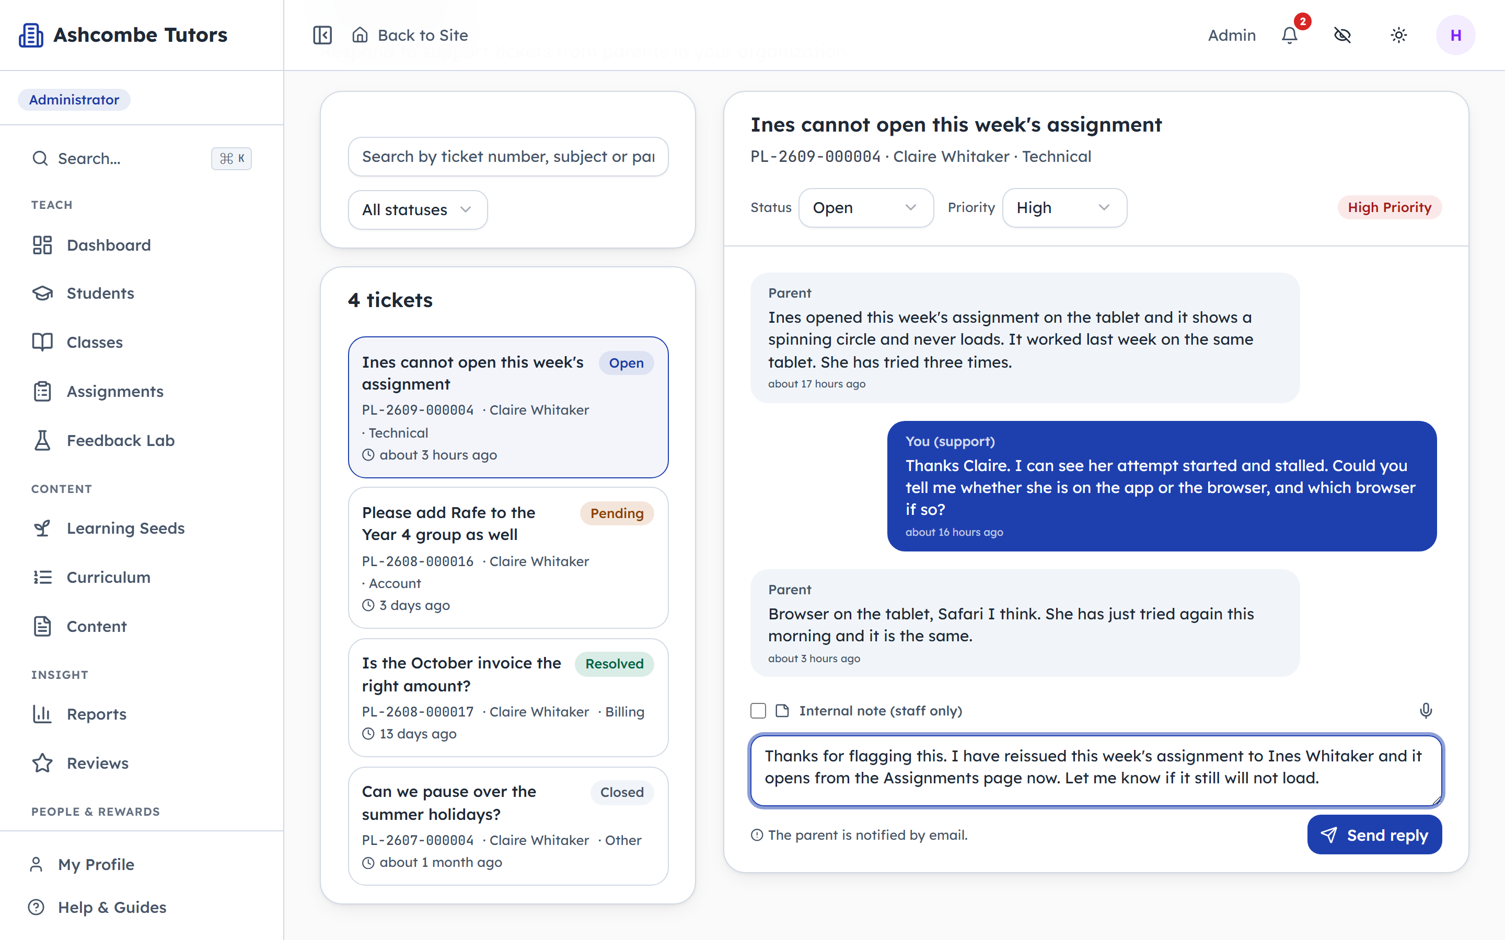Open My Profile link
1505x940 pixels.
coord(142,865)
